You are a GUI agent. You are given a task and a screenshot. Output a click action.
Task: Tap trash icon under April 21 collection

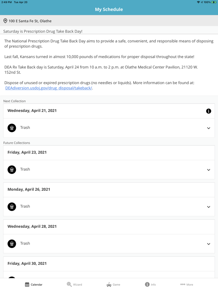[x=12, y=128]
